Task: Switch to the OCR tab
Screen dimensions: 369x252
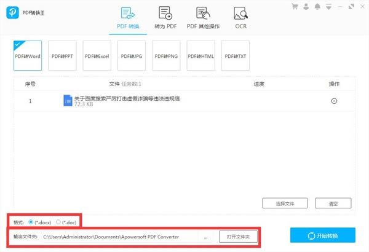Action: click(x=240, y=18)
